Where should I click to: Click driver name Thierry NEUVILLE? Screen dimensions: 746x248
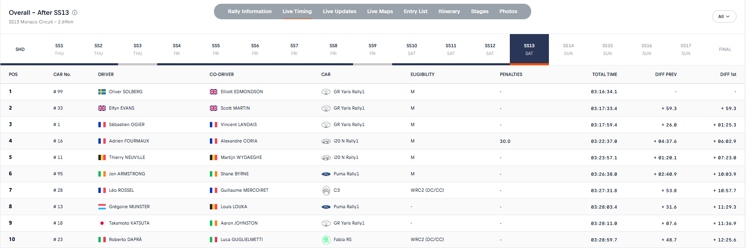click(127, 158)
